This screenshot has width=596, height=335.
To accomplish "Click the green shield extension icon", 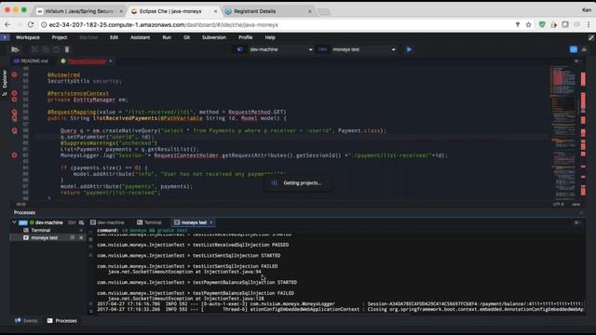I will pos(542,25).
